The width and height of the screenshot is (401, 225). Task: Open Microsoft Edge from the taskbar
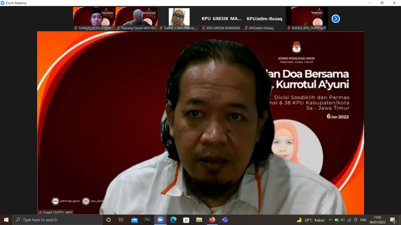[173, 220]
